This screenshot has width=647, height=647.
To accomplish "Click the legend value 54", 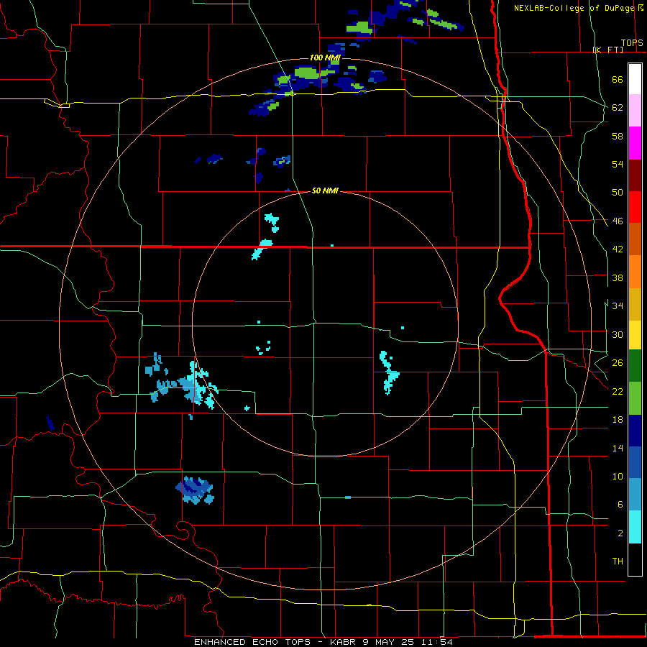I will [618, 164].
